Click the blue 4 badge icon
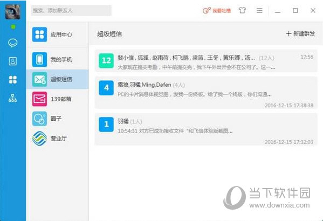The image size is (323, 221). (106, 88)
